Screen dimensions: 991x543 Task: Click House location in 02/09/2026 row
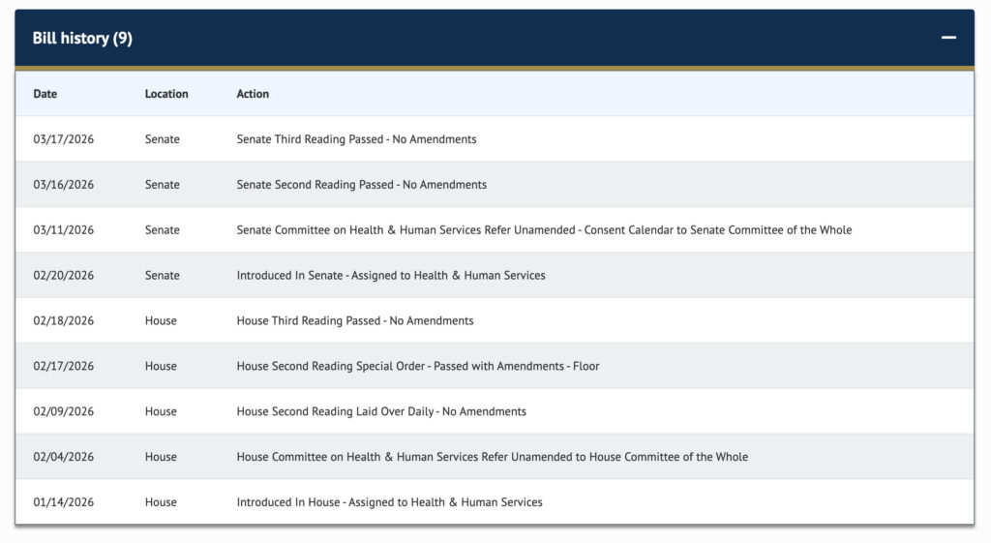161,411
